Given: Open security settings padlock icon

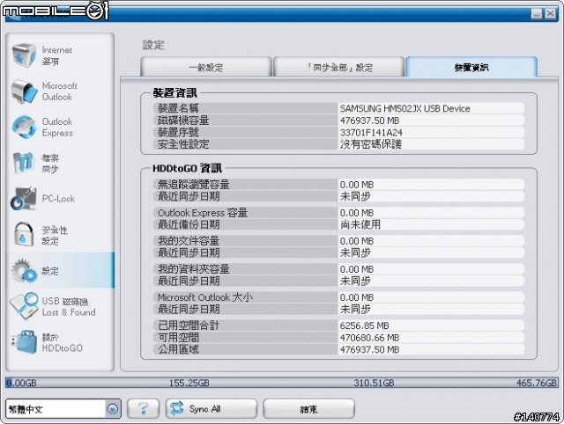Looking at the screenshot, I should pyautogui.click(x=24, y=235).
